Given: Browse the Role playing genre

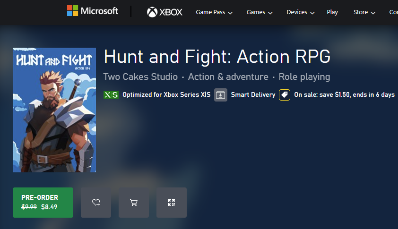Looking at the screenshot, I should [304, 76].
